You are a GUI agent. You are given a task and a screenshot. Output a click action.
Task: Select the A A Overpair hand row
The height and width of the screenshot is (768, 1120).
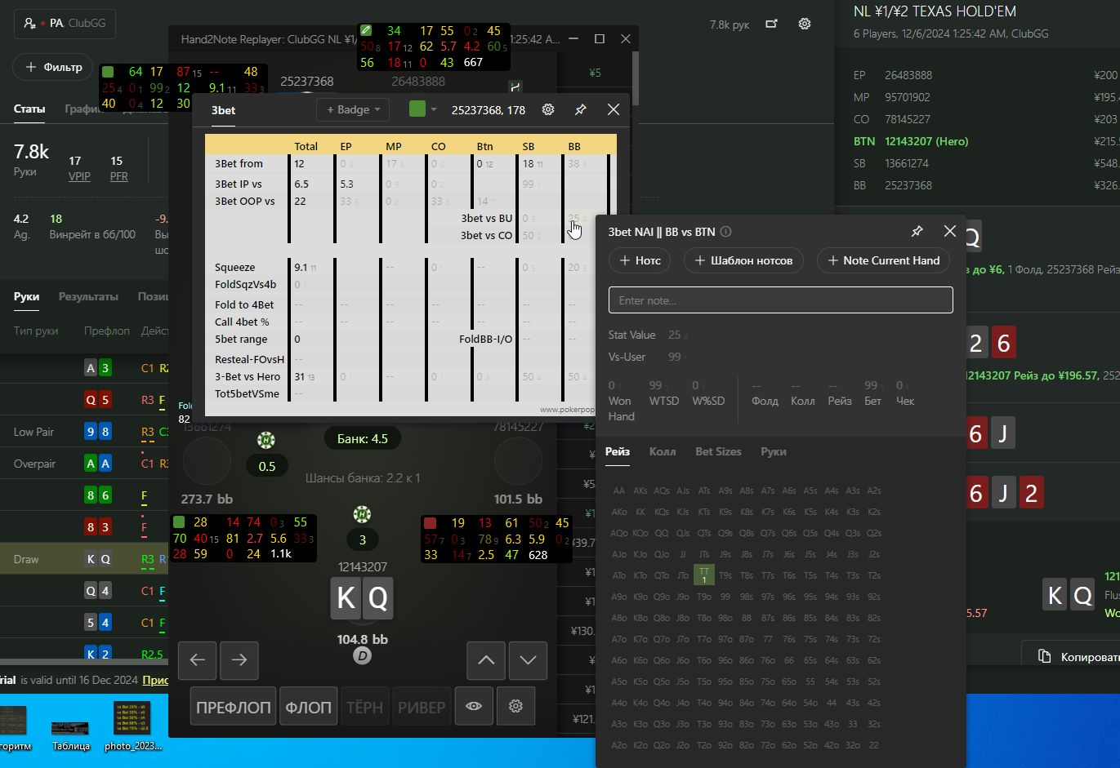point(84,464)
